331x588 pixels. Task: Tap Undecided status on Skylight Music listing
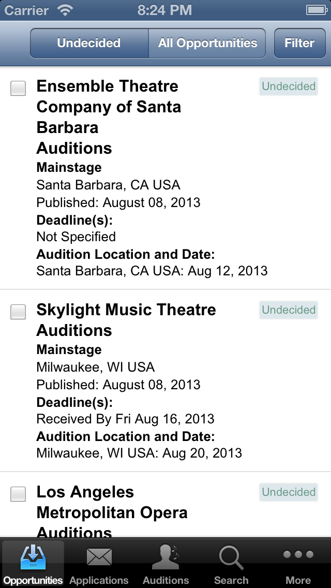[x=289, y=310]
